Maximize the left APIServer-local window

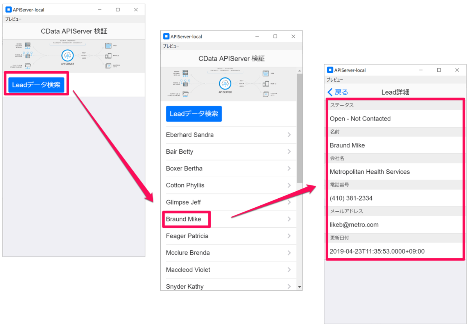(118, 10)
